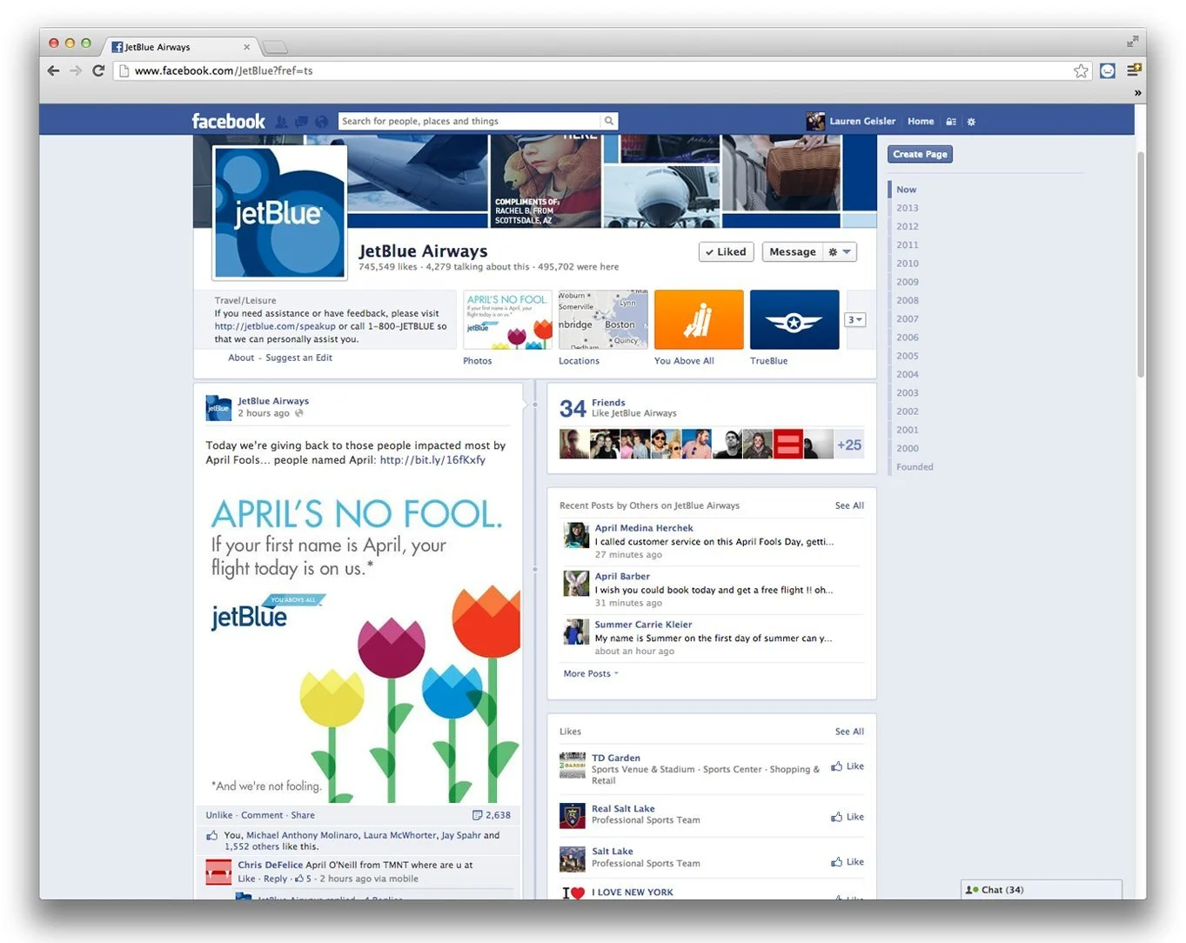
Task: Open privacy shortcuts icon beside Home
Action: tap(951, 122)
